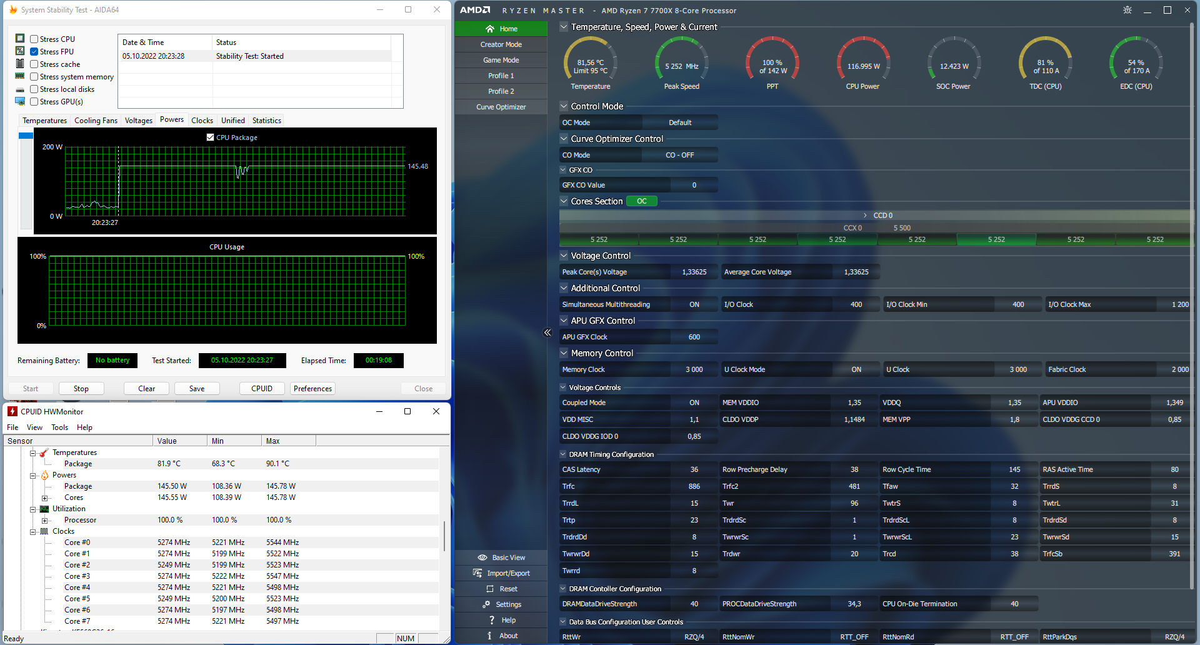Click the Save button in AIDA64
Image resolution: width=1200 pixels, height=645 pixels.
pos(197,389)
